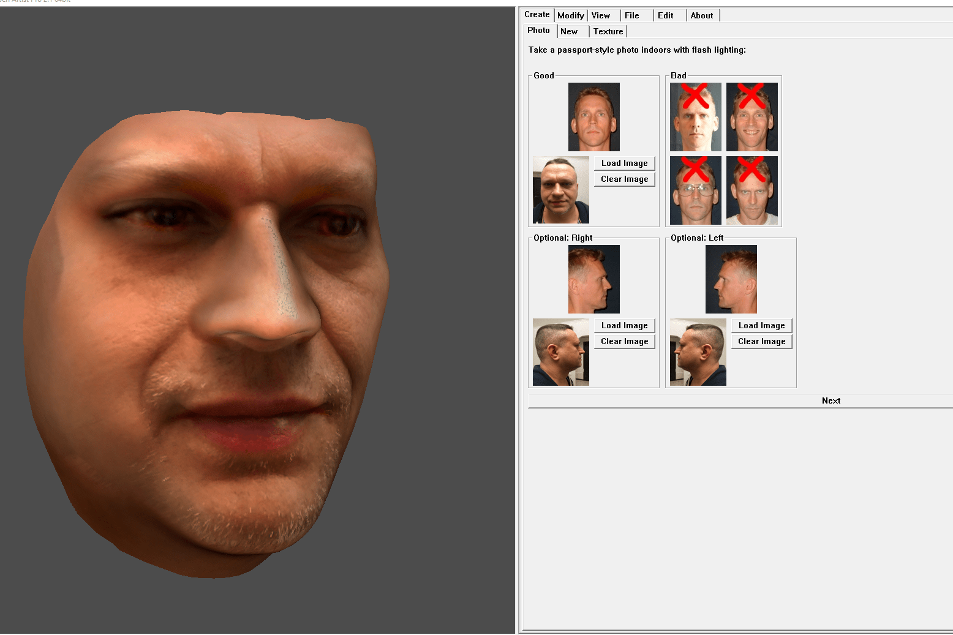Select the loaded left profile photo thumbnail
The height and width of the screenshot is (635, 953).
(x=698, y=352)
